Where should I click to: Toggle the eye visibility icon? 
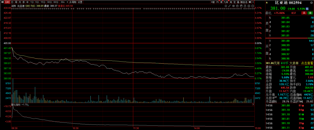(233, 6)
